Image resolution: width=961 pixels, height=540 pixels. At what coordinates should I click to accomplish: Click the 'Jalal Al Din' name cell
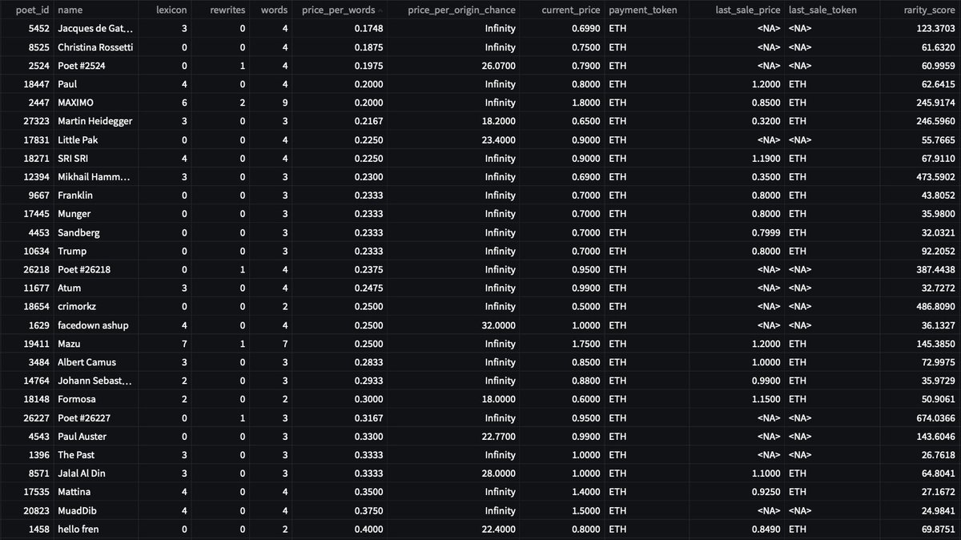[x=96, y=473]
